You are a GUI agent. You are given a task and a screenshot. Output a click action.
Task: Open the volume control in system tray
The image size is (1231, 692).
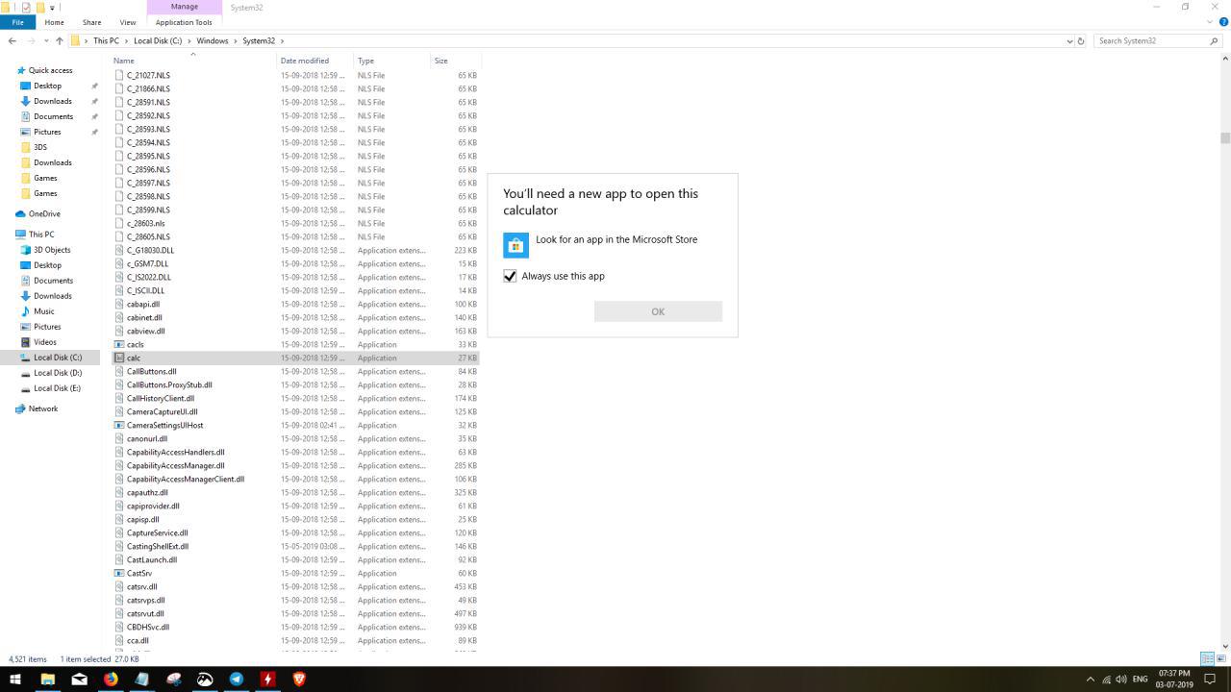(1121, 680)
